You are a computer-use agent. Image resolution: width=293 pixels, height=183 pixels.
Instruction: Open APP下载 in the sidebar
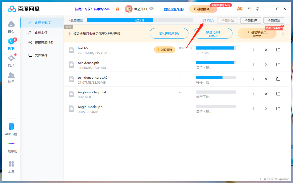[x=11, y=129]
